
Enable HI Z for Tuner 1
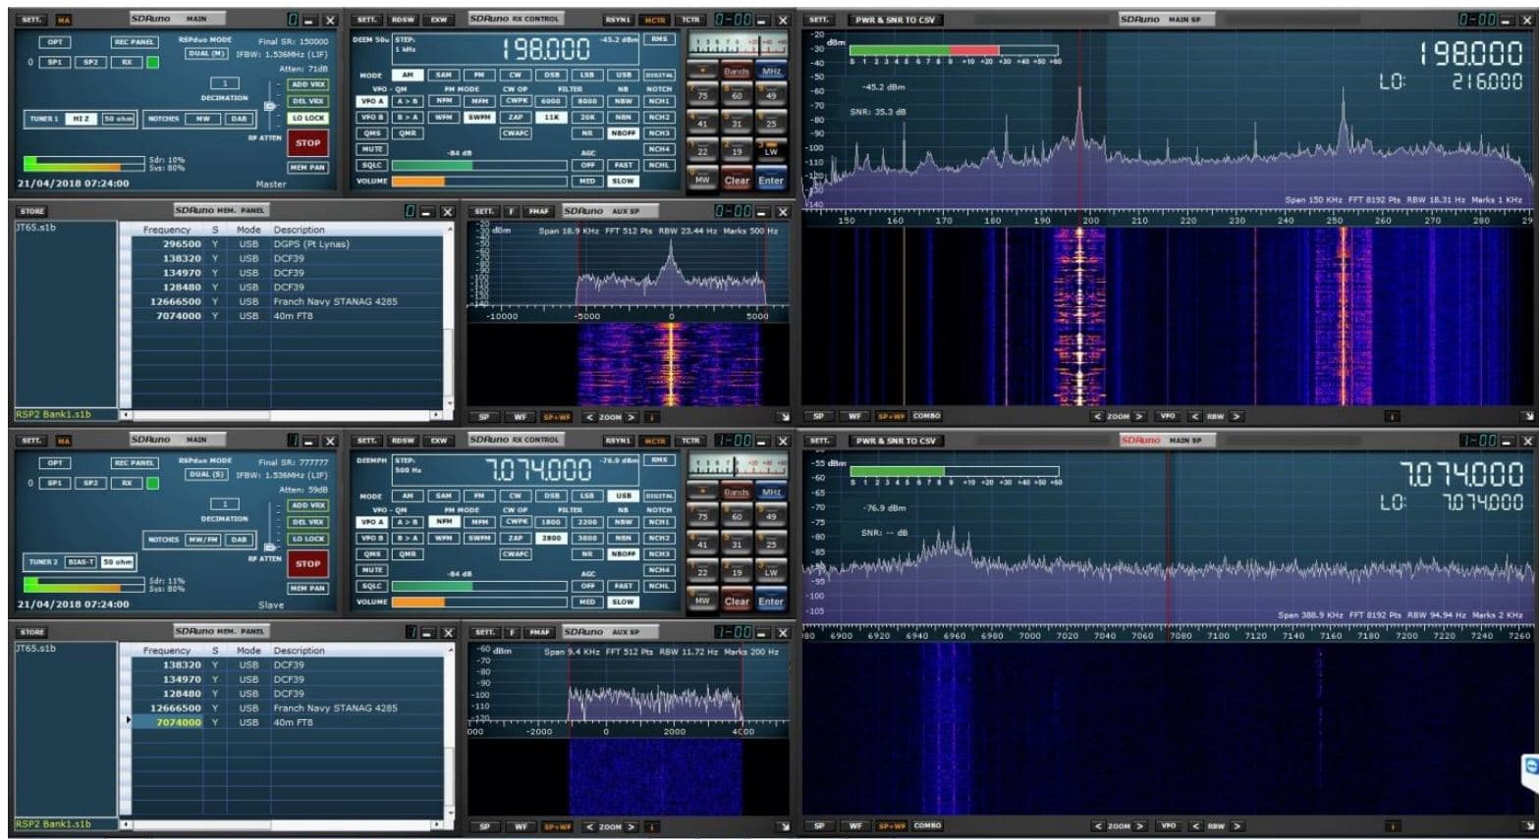(x=82, y=119)
